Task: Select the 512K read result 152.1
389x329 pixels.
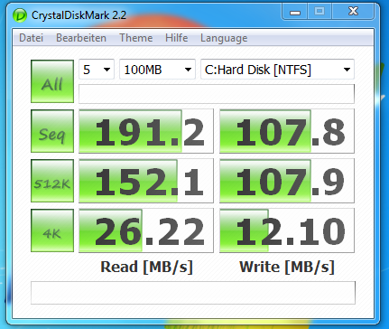Action: [146, 181]
